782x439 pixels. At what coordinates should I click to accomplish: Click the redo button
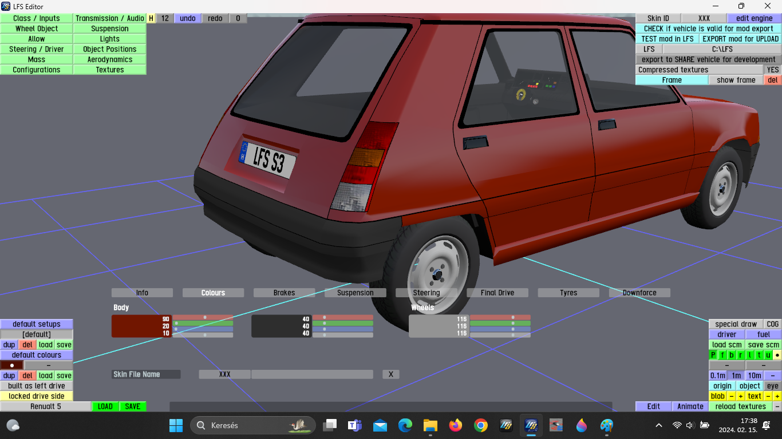tap(215, 18)
